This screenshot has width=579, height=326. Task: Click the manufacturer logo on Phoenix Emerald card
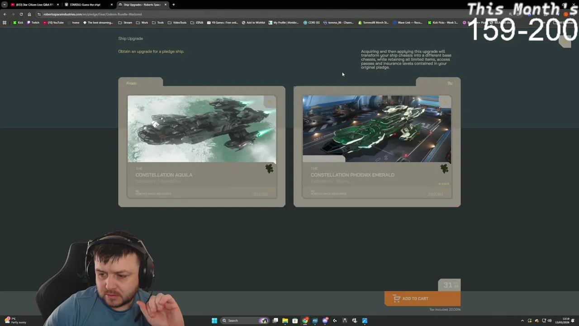tap(444, 169)
